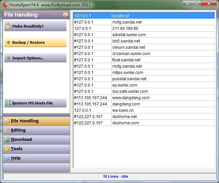
Task: Open Import Options... button
Action: coord(35,58)
